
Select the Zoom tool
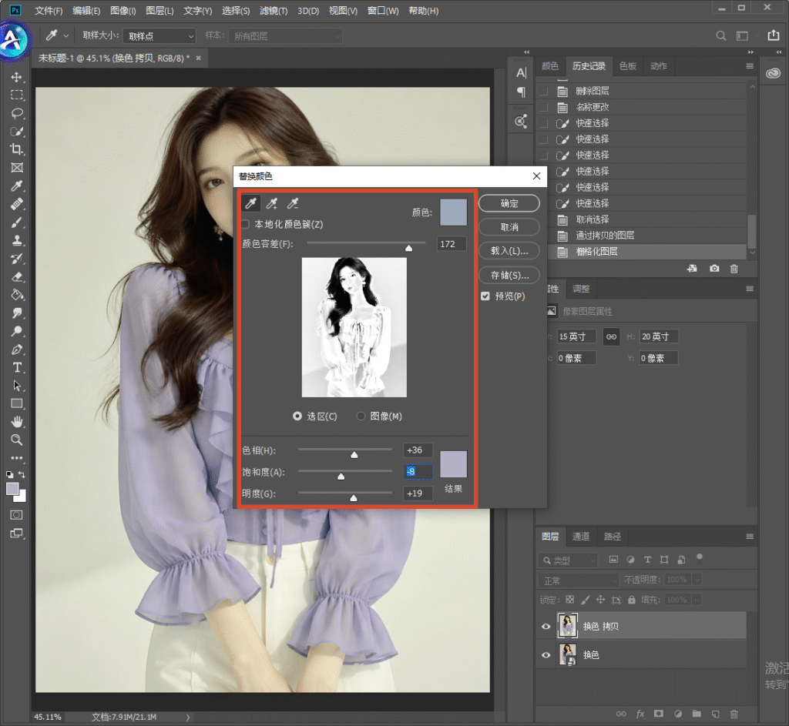(x=17, y=440)
